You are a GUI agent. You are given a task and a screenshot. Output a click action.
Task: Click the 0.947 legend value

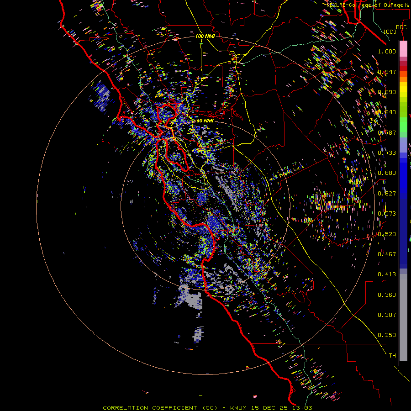tap(387, 72)
